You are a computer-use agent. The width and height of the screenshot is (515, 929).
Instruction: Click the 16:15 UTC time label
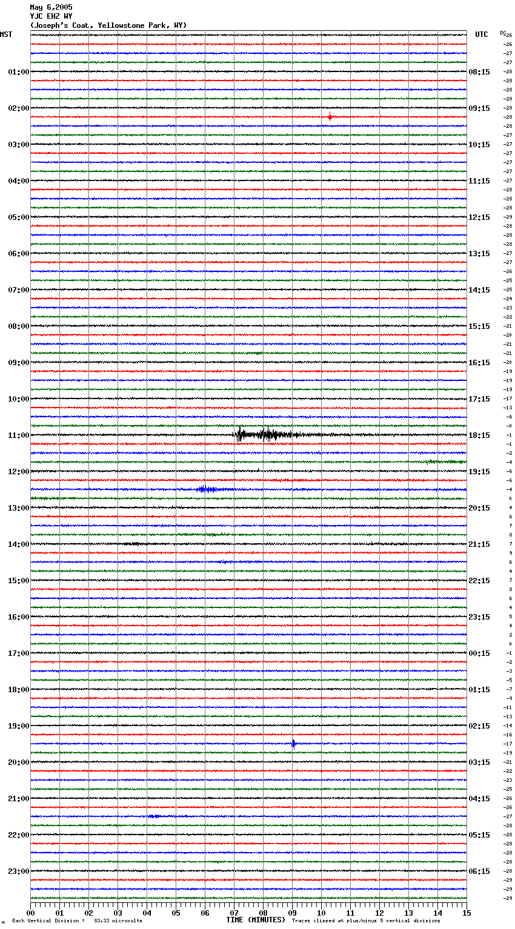coord(479,363)
